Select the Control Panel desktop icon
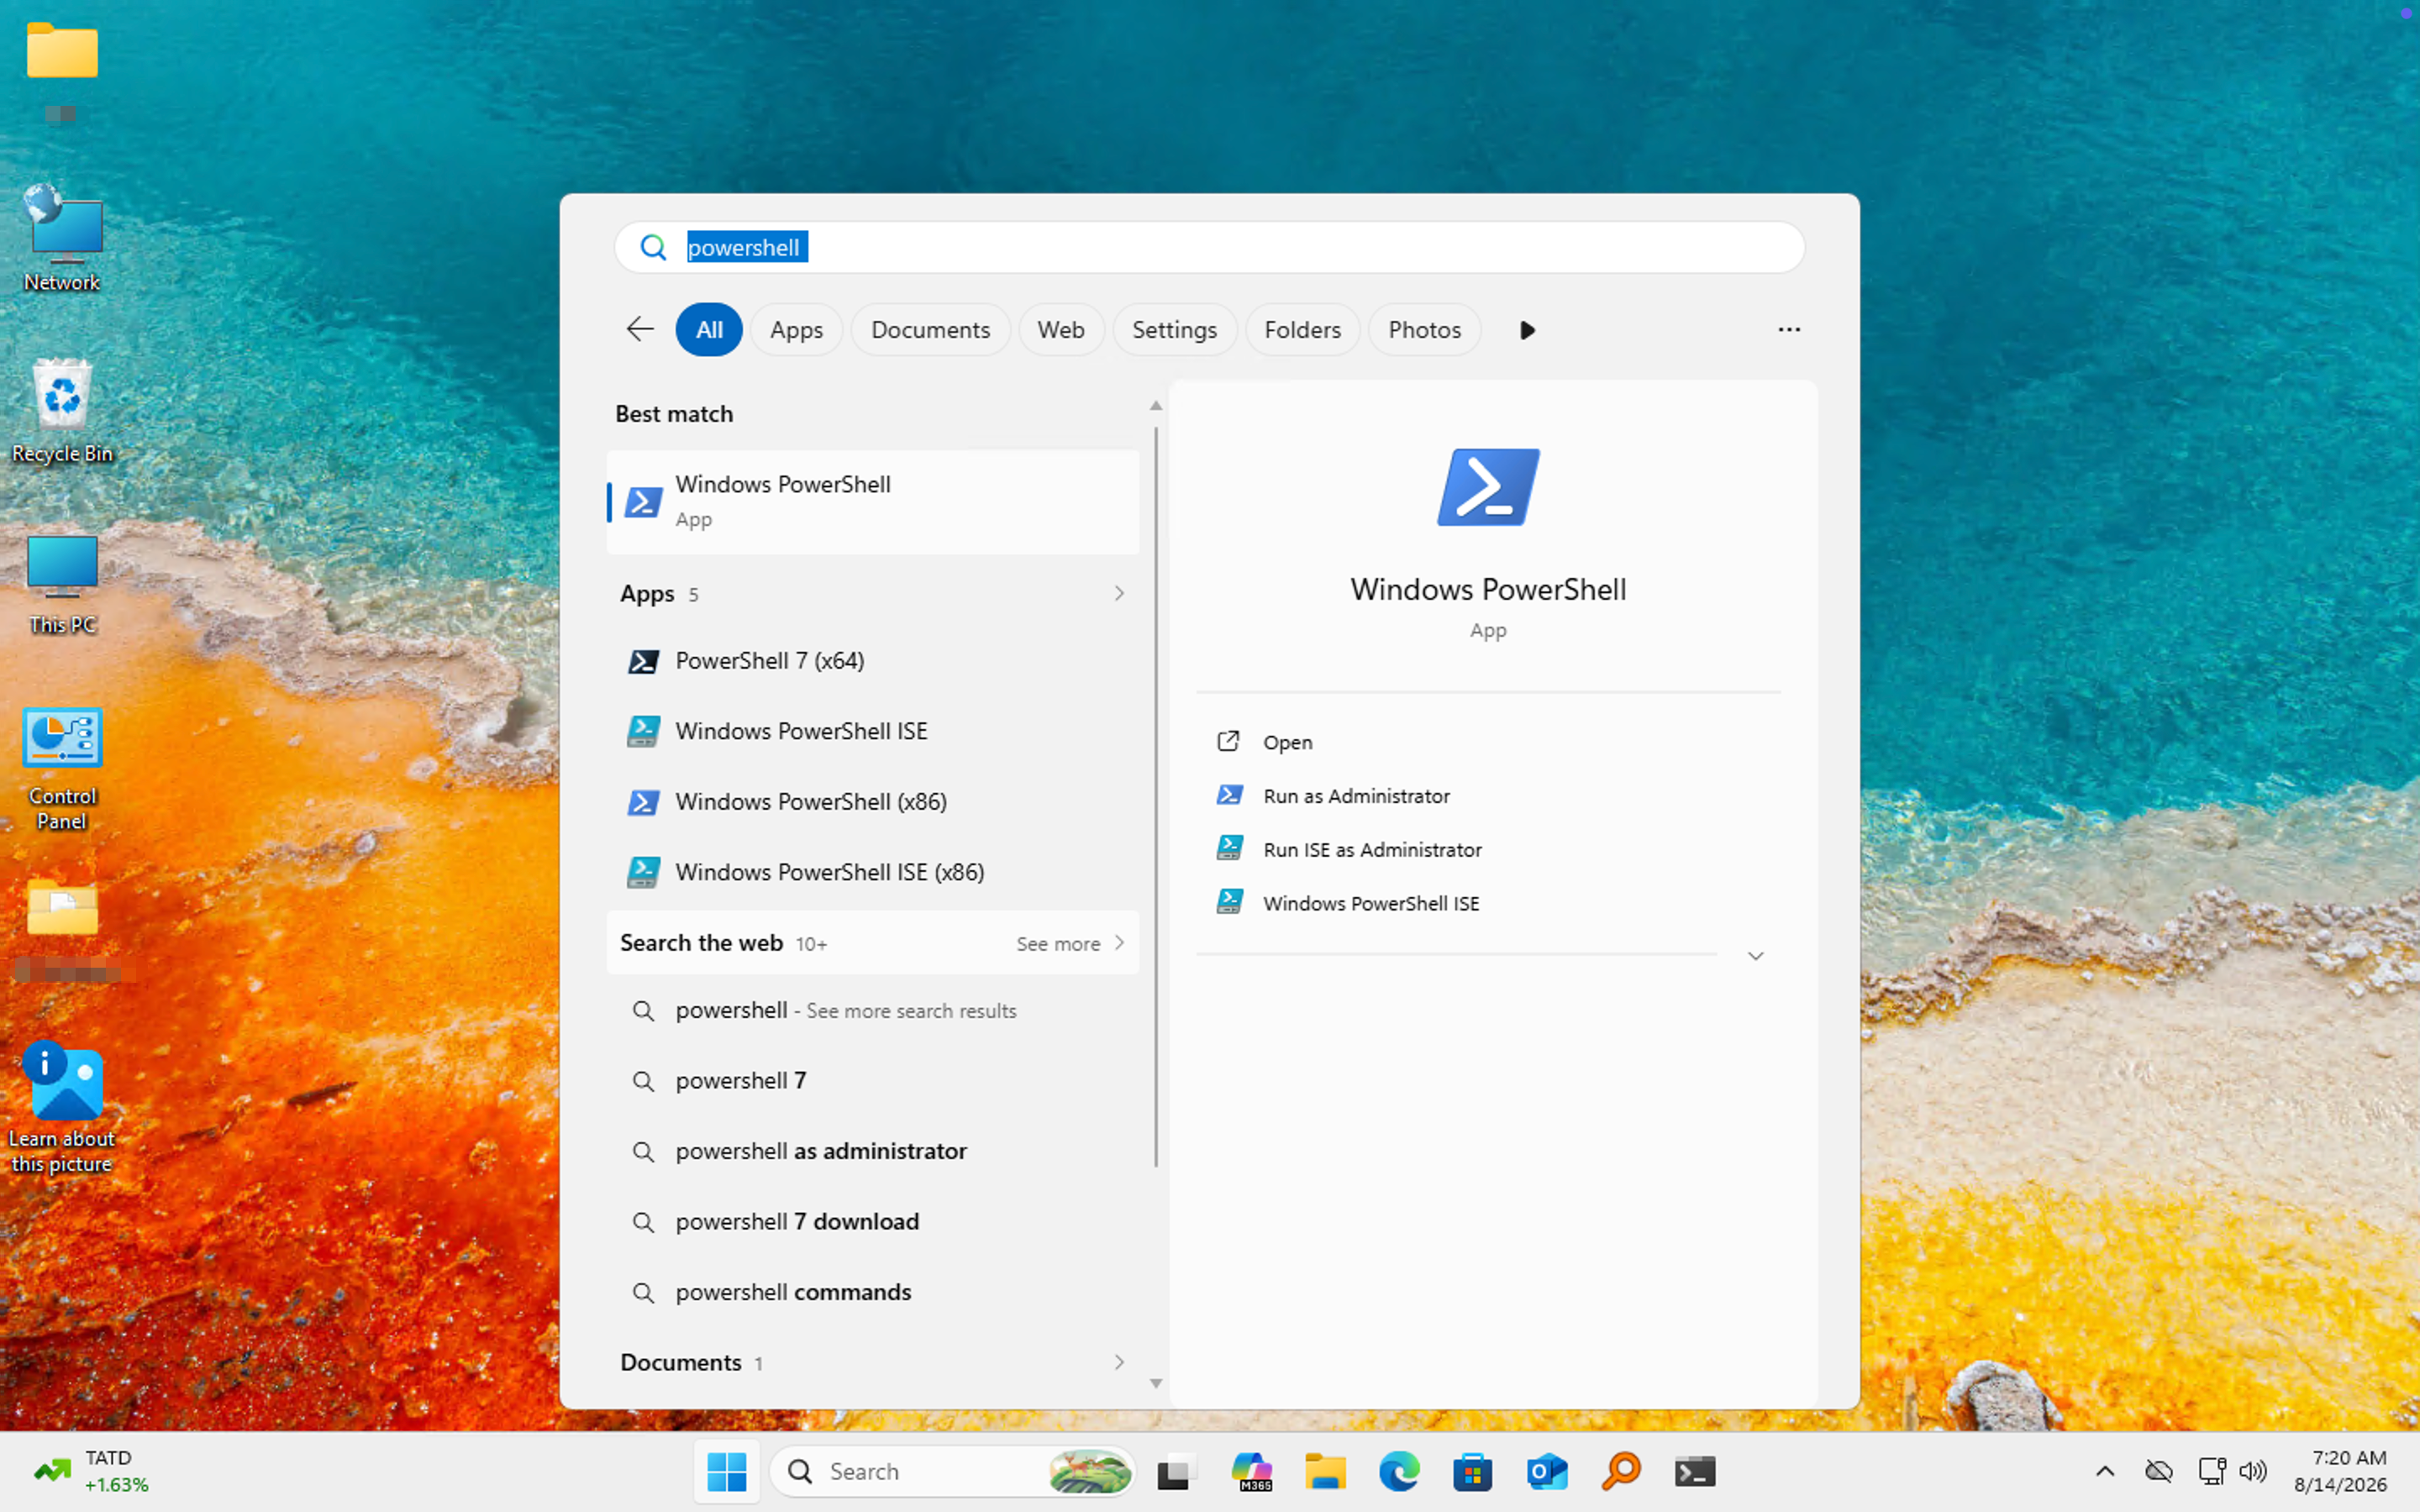 (62, 768)
